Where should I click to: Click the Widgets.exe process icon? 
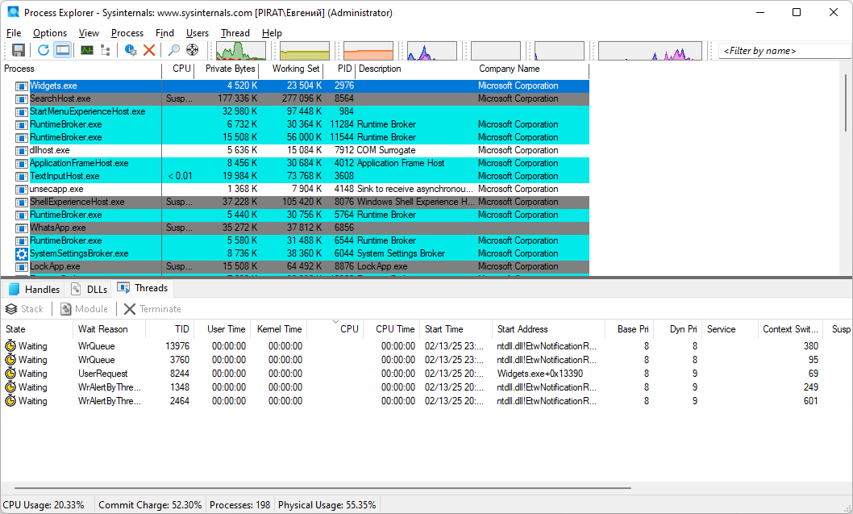[21, 86]
